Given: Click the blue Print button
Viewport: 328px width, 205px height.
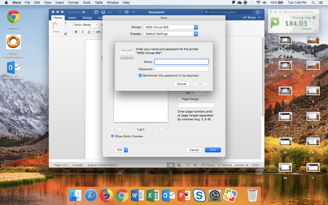Looking at the screenshot, I should [213, 150].
